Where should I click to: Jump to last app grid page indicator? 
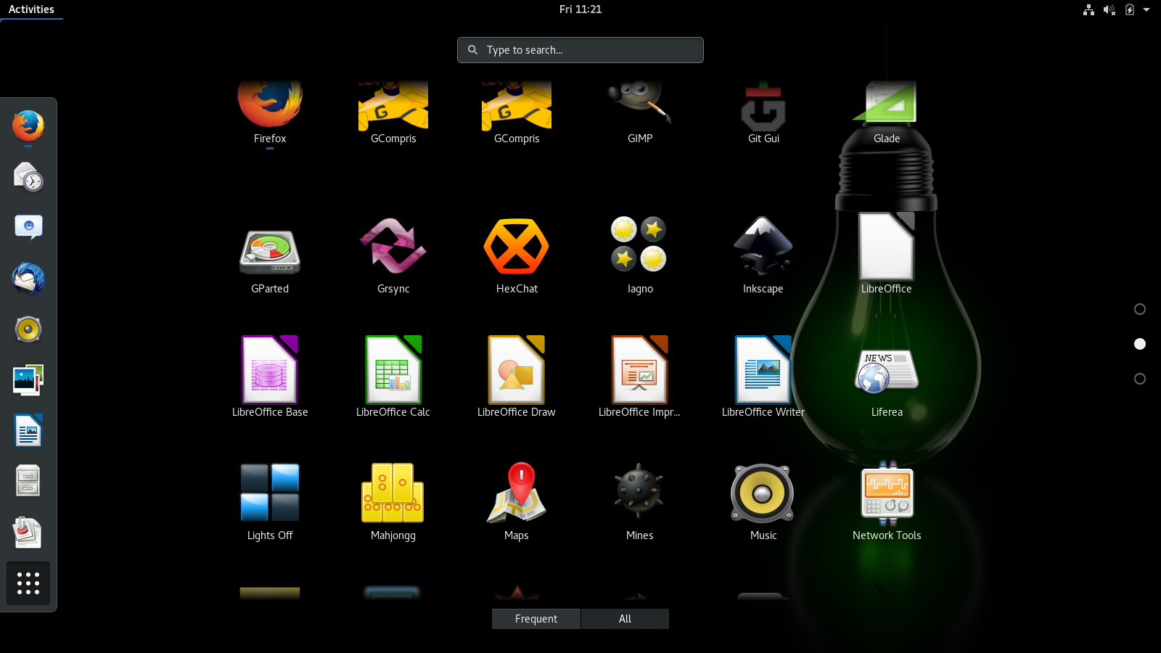point(1140,379)
